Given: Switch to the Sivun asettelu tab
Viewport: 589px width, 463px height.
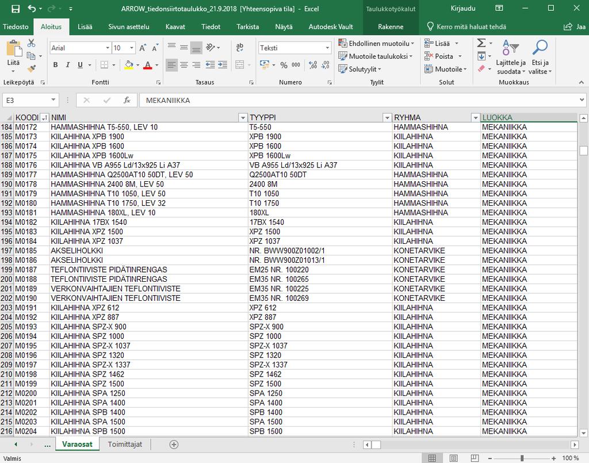Looking at the screenshot, I should coord(129,26).
